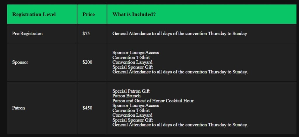Click the Pre-Registraton general attendance description

click(180, 34)
